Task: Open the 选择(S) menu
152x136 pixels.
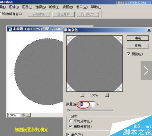Action: tap(40, 7)
